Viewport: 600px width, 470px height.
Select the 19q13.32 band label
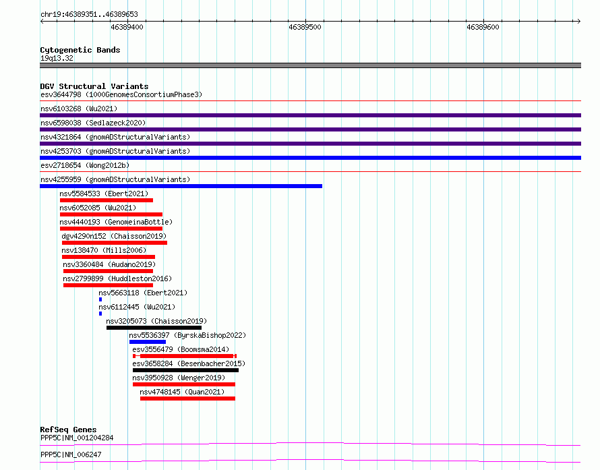click(57, 58)
